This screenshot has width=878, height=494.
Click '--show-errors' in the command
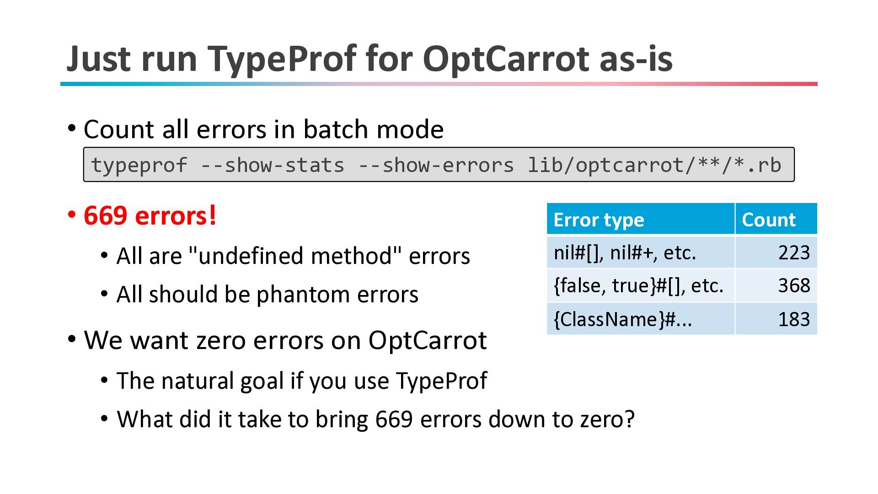[x=436, y=165]
